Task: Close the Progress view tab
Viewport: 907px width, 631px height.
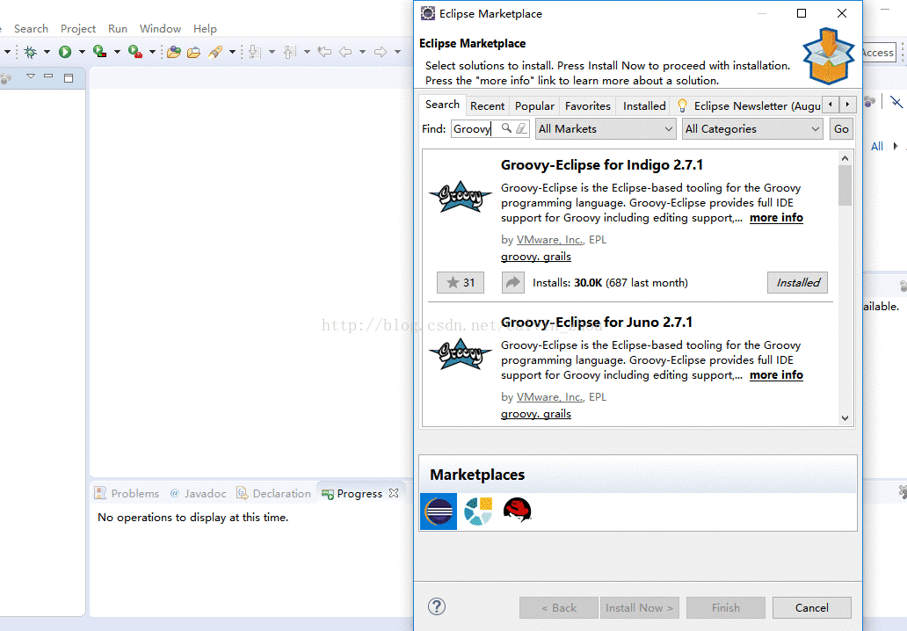Action: 394,493
